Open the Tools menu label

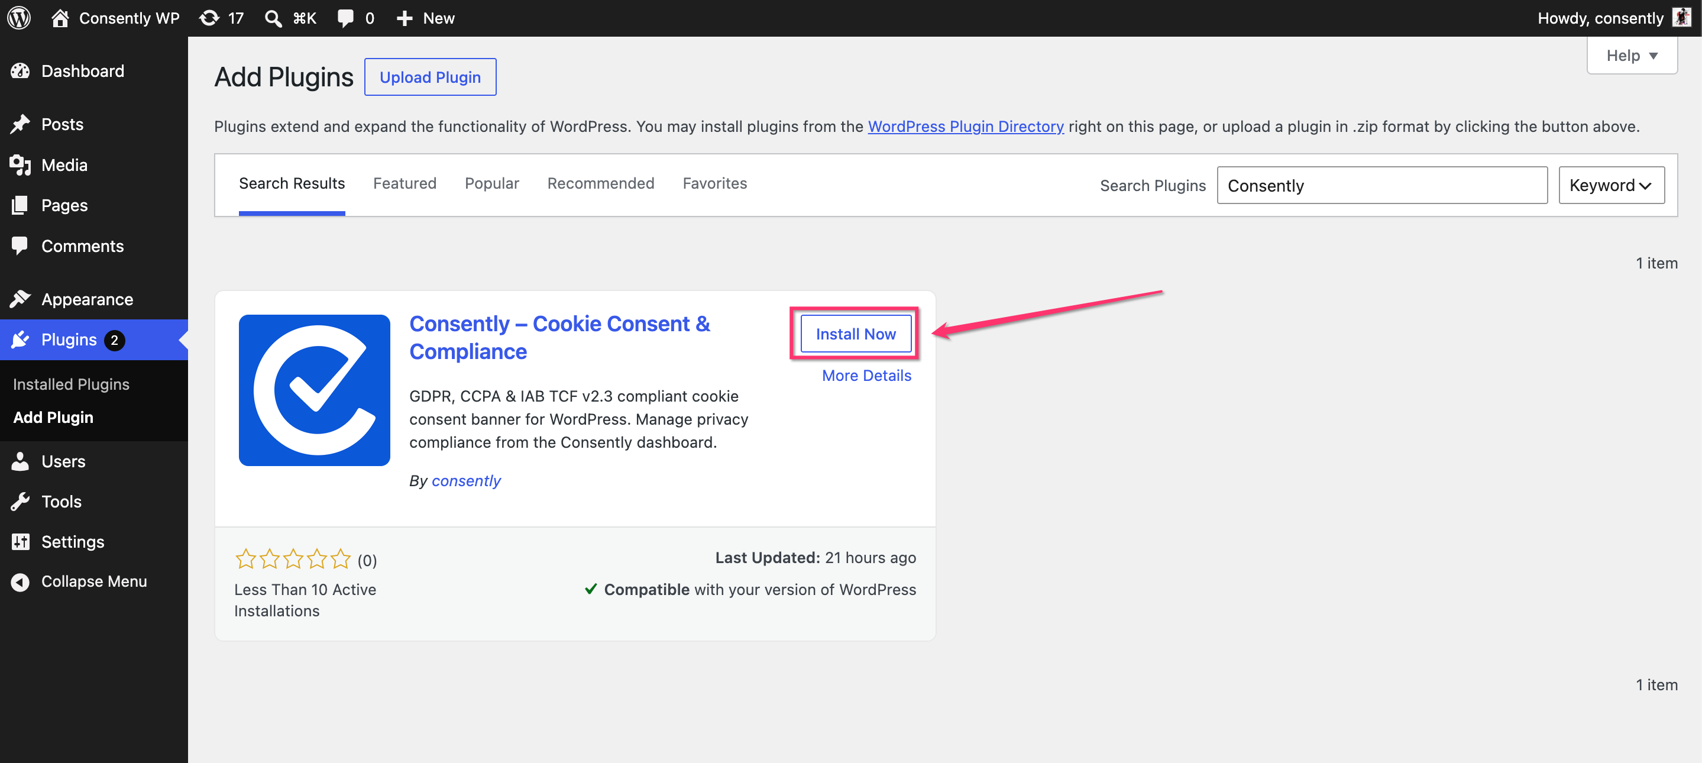coord(62,502)
